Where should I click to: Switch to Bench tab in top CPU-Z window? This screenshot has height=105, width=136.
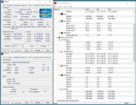42,5
